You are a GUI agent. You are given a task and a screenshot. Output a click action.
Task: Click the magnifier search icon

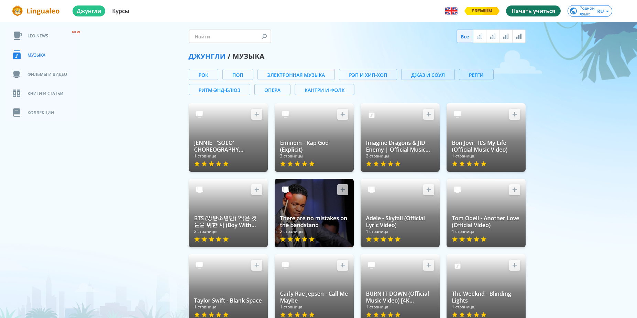coord(264,36)
